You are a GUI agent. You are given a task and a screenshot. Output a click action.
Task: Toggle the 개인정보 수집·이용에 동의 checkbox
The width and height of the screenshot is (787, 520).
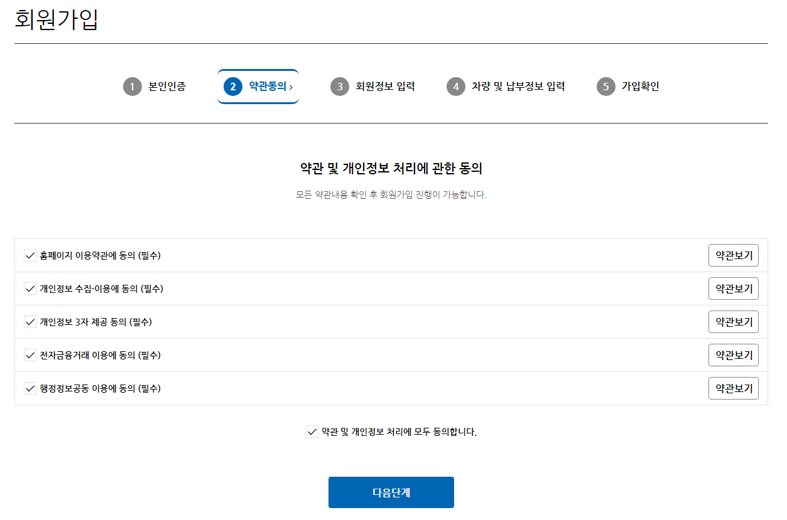30,289
